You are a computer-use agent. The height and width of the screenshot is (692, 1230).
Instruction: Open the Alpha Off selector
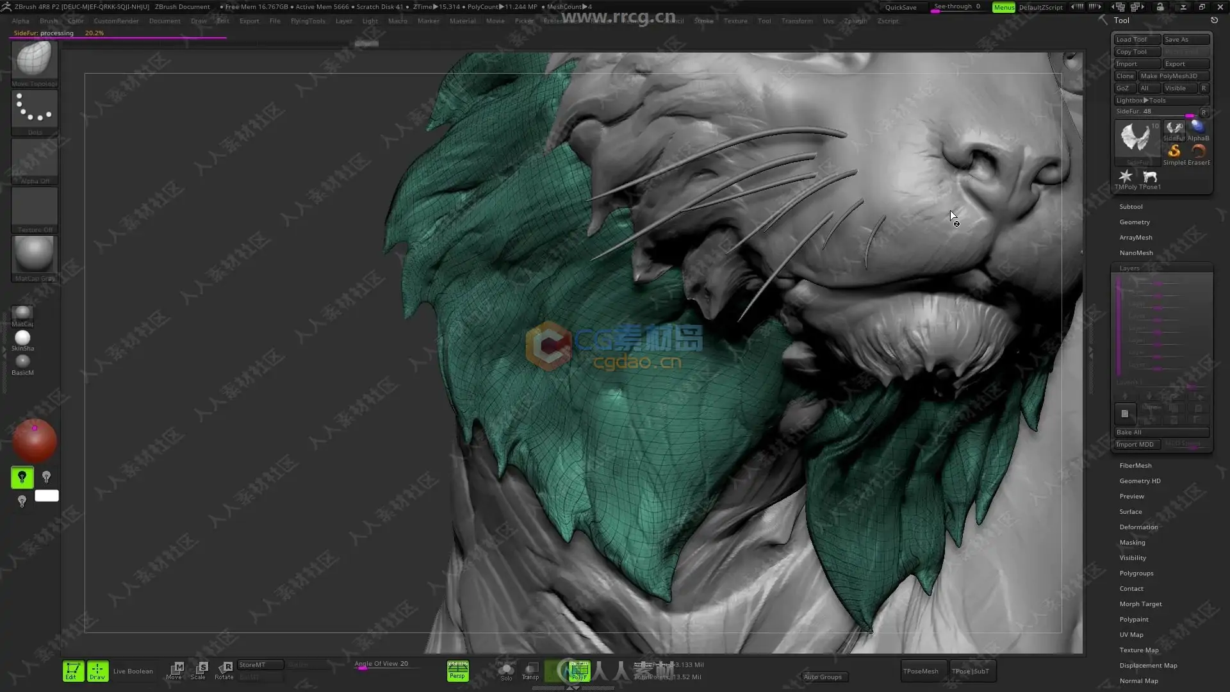(x=35, y=161)
